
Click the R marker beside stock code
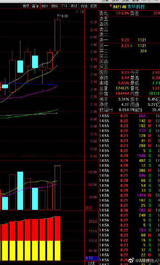(111, 6)
